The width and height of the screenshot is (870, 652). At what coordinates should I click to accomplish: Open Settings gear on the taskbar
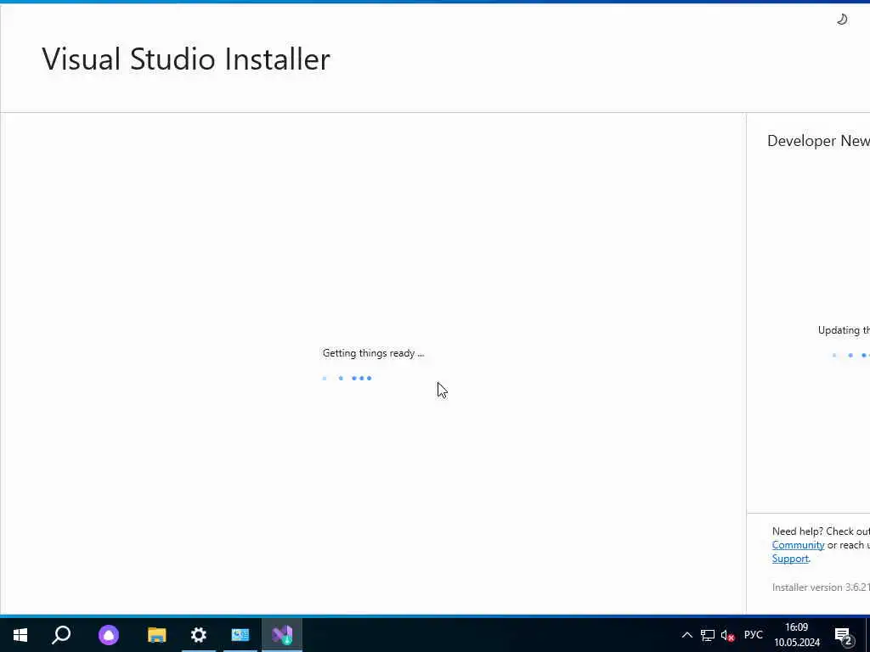pos(199,634)
